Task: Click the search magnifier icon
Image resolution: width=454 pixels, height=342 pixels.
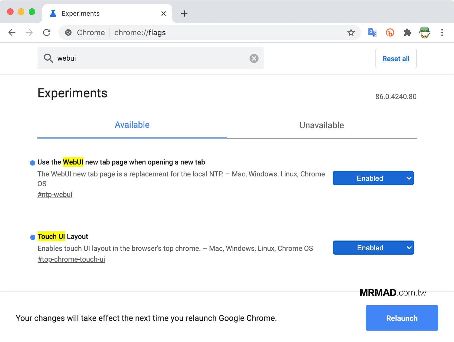Action: pyautogui.click(x=48, y=58)
